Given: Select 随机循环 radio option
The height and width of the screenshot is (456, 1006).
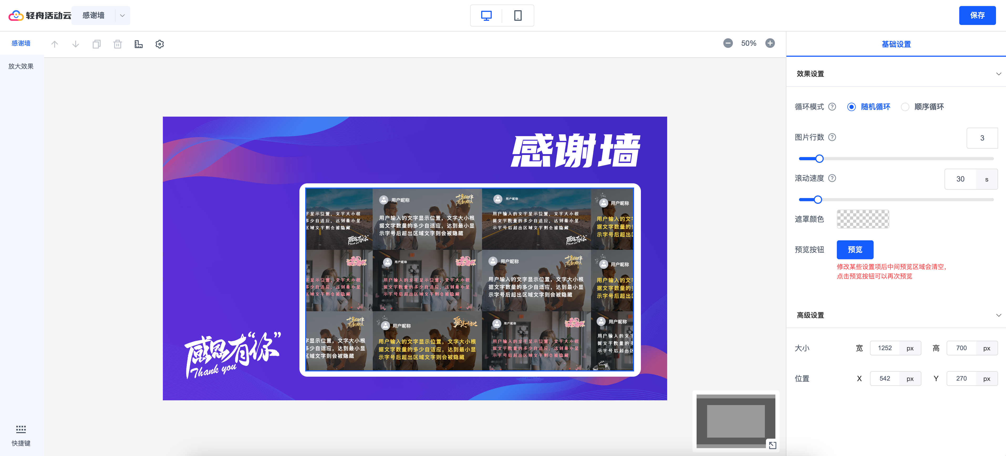Looking at the screenshot, I should click(x=869, y=107).
